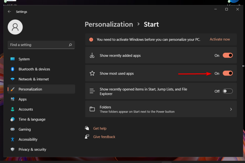This screenshot has width=245, height=163.
Task: Click the Time & language clock icon
Action: click(12, 119)
